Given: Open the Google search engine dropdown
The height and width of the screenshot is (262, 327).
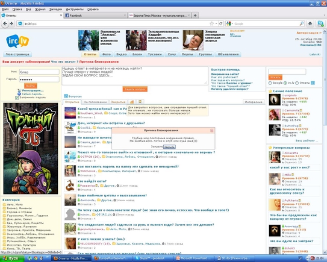Looking at the screenshot, I should pos(229,23).
